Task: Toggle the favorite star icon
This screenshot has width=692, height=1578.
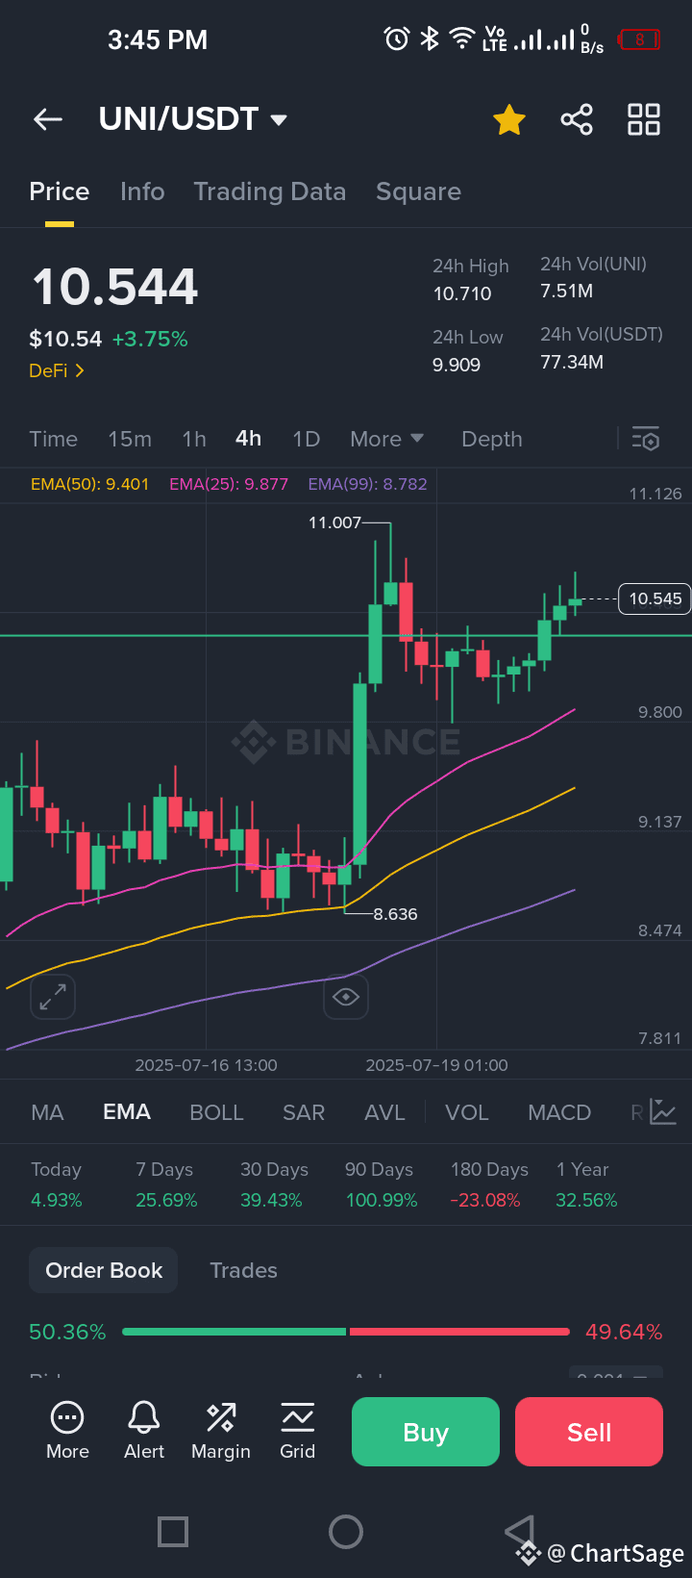Action: click(509, 120)
